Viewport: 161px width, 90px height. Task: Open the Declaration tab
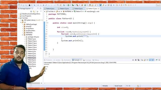point(66,60)
